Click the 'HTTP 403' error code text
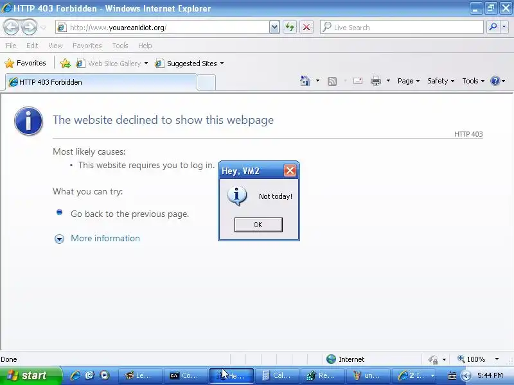514x385 pixels. (x=468, y=134)
